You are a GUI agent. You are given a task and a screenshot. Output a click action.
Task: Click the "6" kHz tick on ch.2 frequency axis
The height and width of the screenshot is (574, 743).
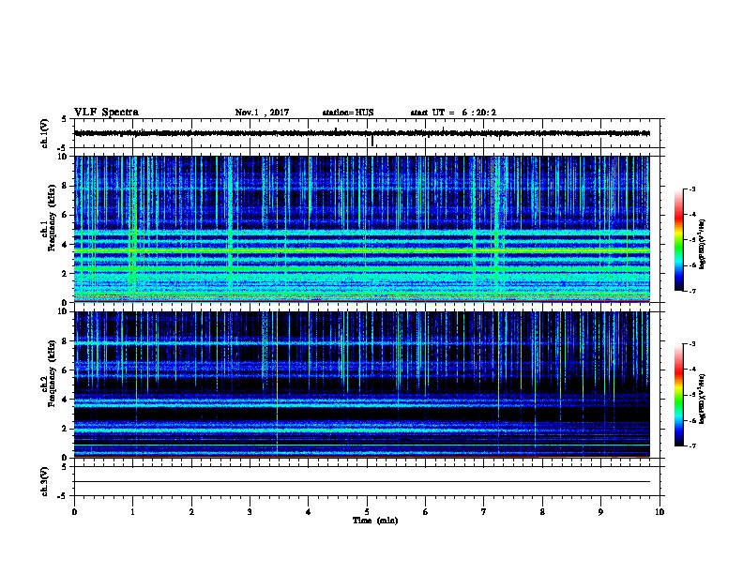click(65, 370)
